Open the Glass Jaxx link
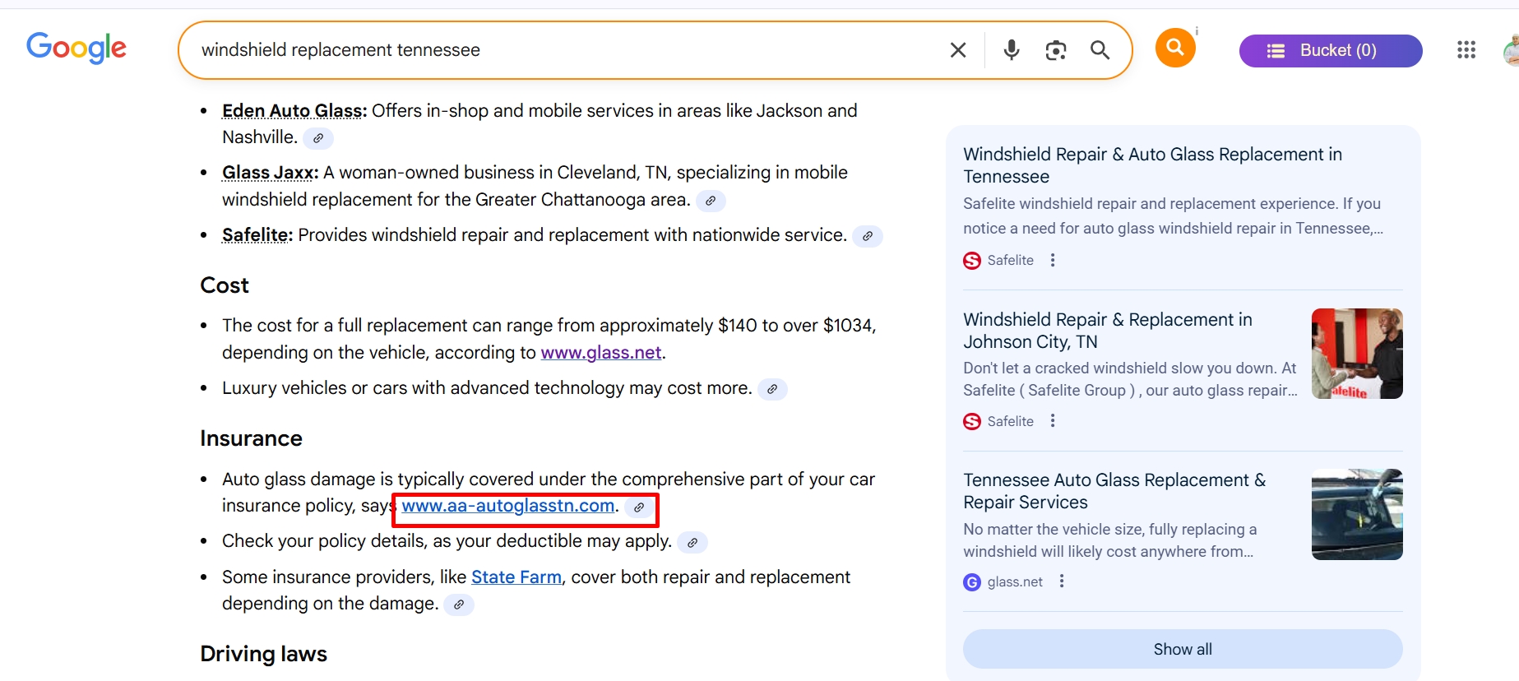Screen dimensions: 1519x681 tap(269, 172)
